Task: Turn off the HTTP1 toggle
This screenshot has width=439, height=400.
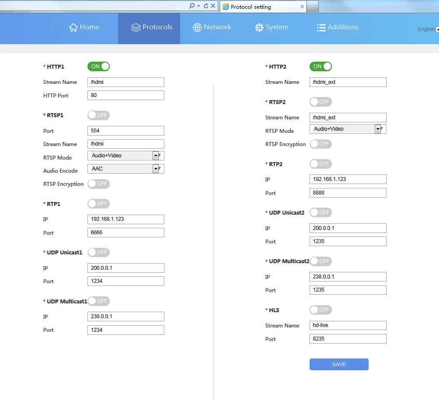Action: [98, 66]
